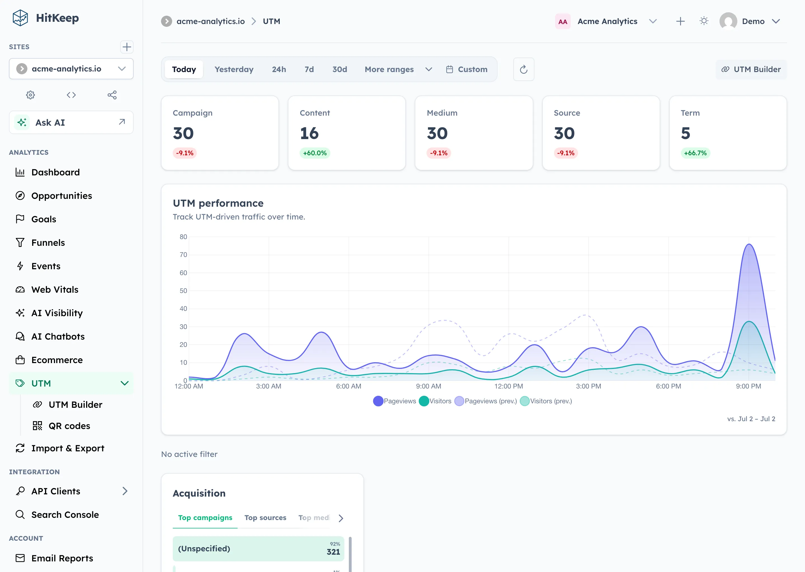Click the 9:00 PM pageviews peak
Screen dimensions: 805x572
click(x=749, y=244)
